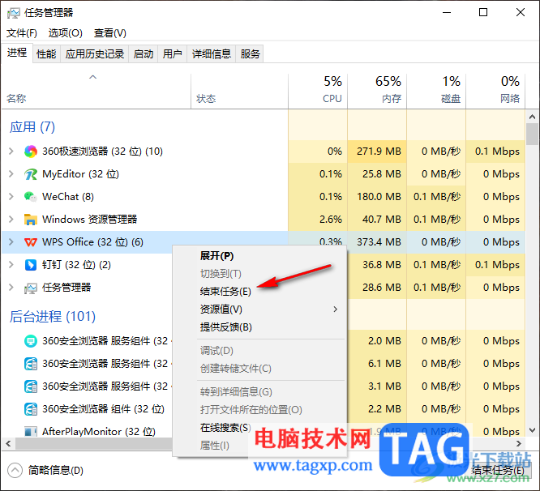Switch to the 应用历史记录 tab
The image size is (540, 491).
(x=95, y=54)
